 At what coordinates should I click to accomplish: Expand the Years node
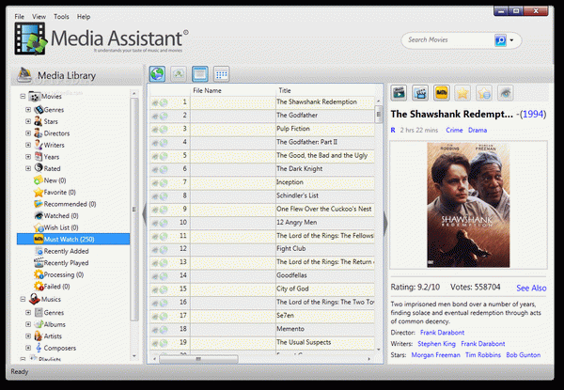[x=28, y=157]
